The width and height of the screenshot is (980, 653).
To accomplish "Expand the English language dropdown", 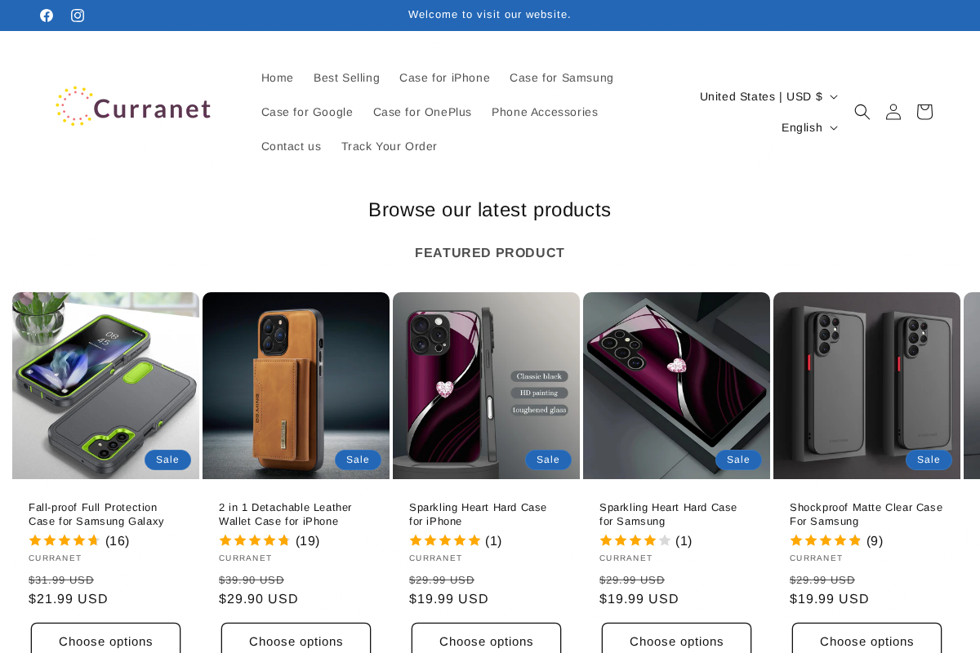I will (x=808, y=127).
